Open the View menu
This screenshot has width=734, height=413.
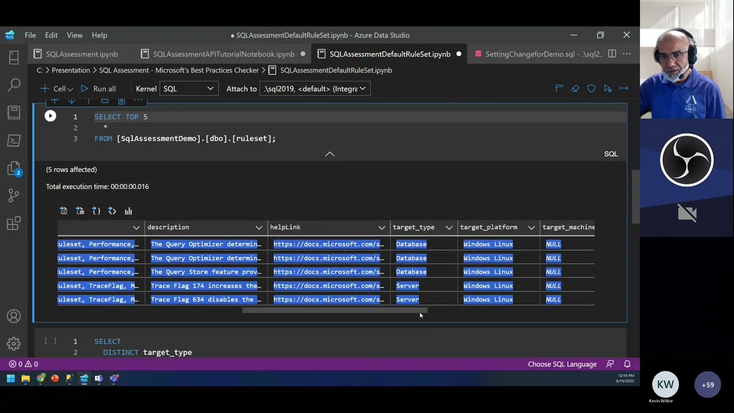75,35
